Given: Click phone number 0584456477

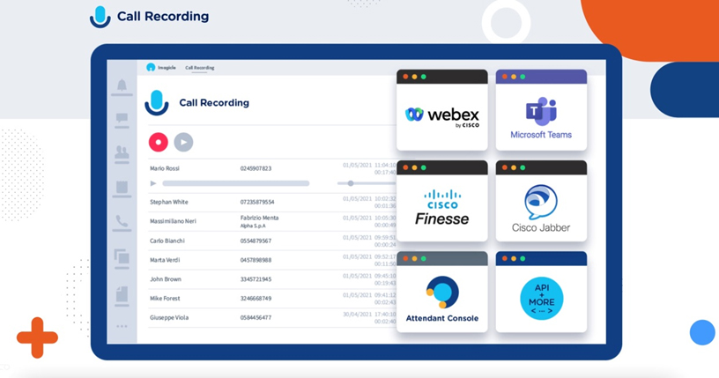Looking at the screenshot, I should [x=256, y=317].
